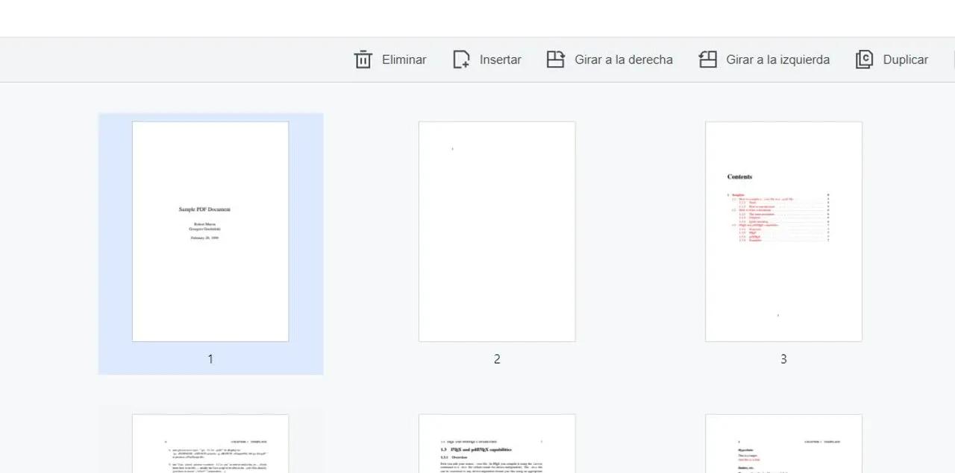This screenshot has width=955, height=473.
Task: Duplicate the page with Duplicar label
Action: (906, 60)
